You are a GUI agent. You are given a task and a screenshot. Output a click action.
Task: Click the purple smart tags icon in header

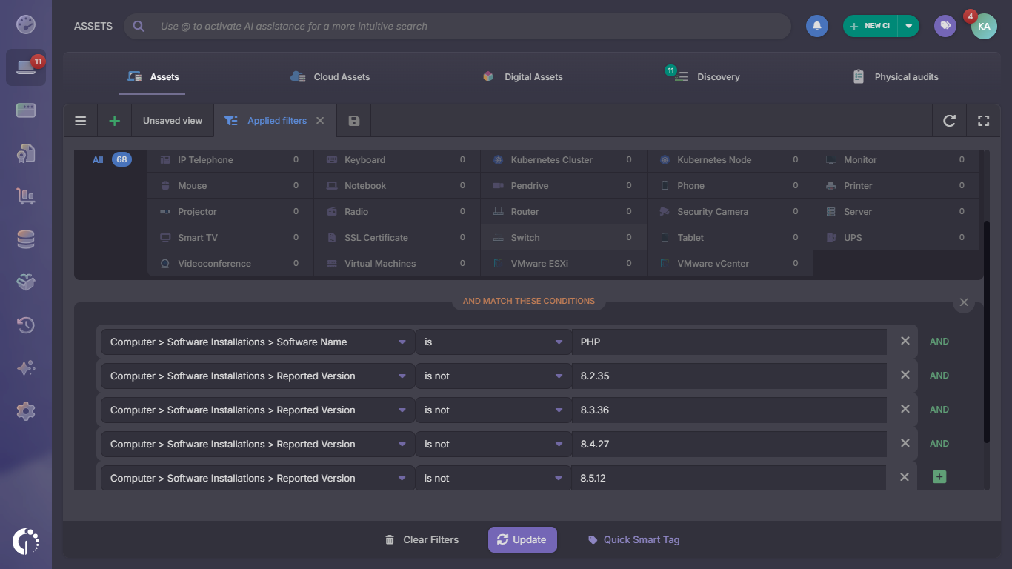(x=945, y=26)
